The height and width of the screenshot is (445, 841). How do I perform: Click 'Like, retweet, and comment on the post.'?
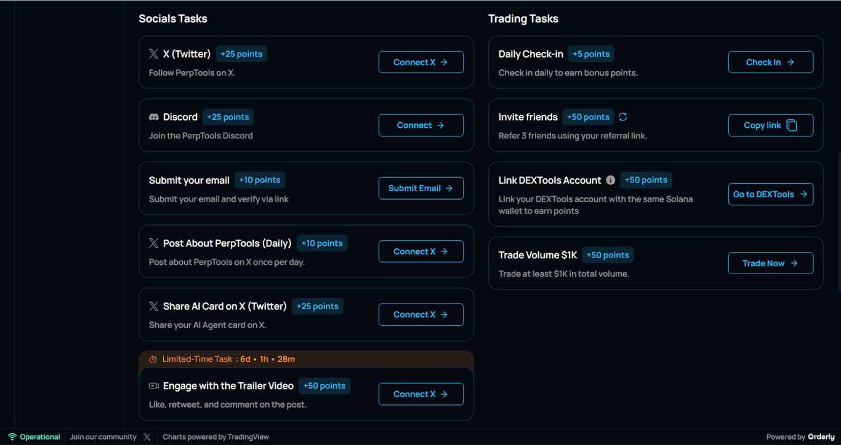pyautogui.click(x=228, y=404)
